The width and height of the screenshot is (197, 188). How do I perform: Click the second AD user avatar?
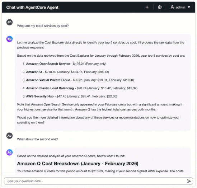[10, 136]
